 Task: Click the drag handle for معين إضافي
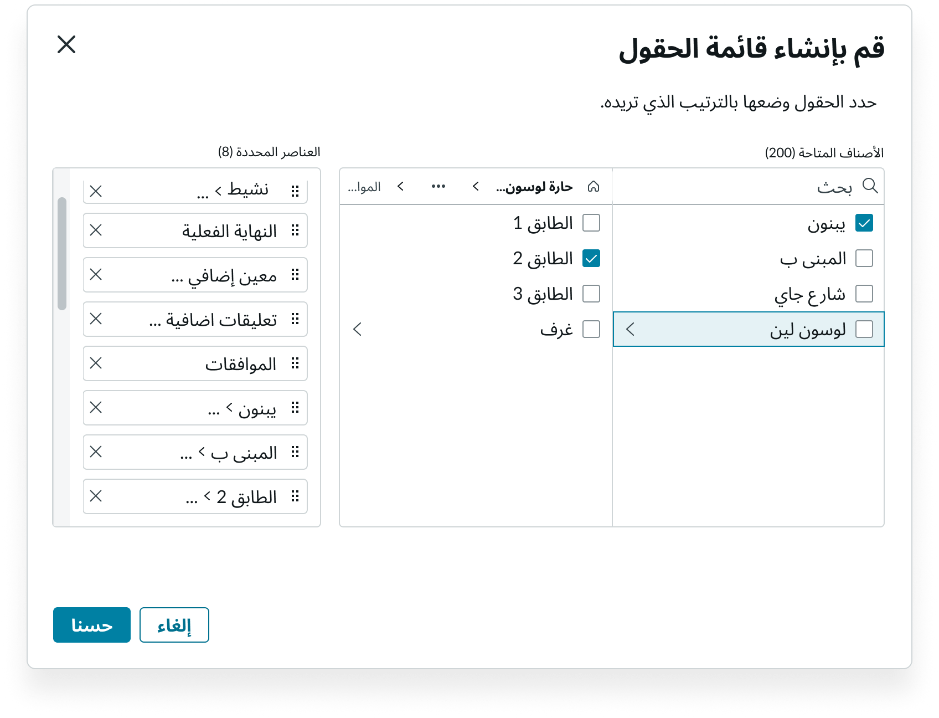coord(295,275)
